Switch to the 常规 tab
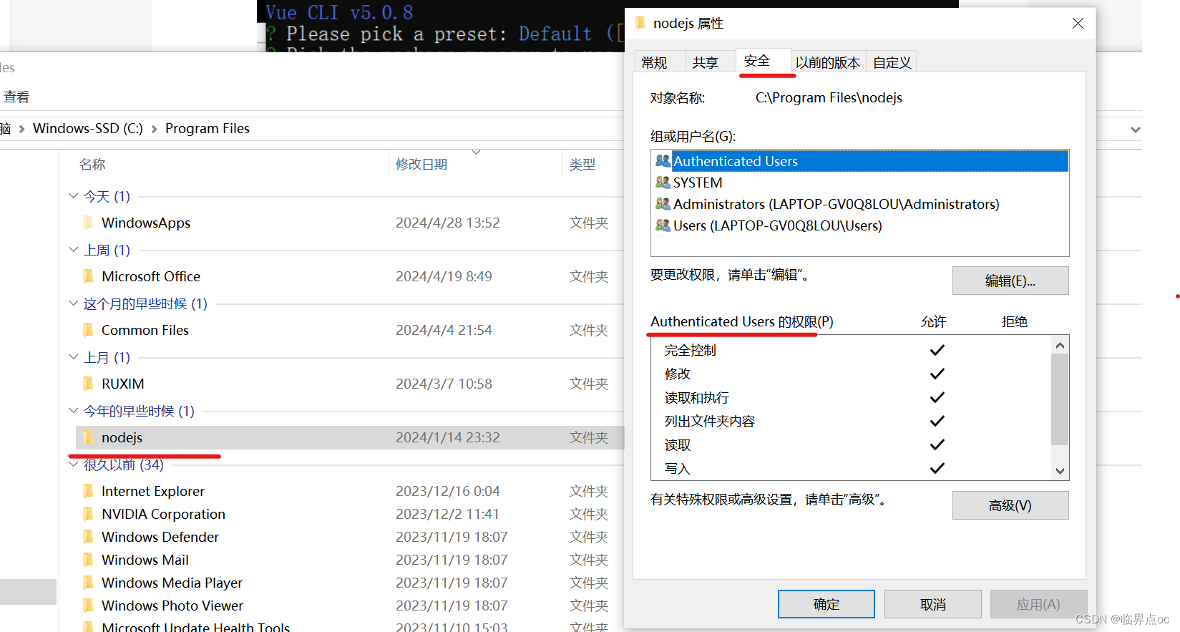Screen dimensions: 1180x632 coord(654,63)
